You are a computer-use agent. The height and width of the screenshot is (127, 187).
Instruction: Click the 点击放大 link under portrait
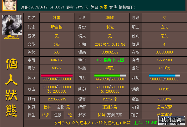coord(12,37)
